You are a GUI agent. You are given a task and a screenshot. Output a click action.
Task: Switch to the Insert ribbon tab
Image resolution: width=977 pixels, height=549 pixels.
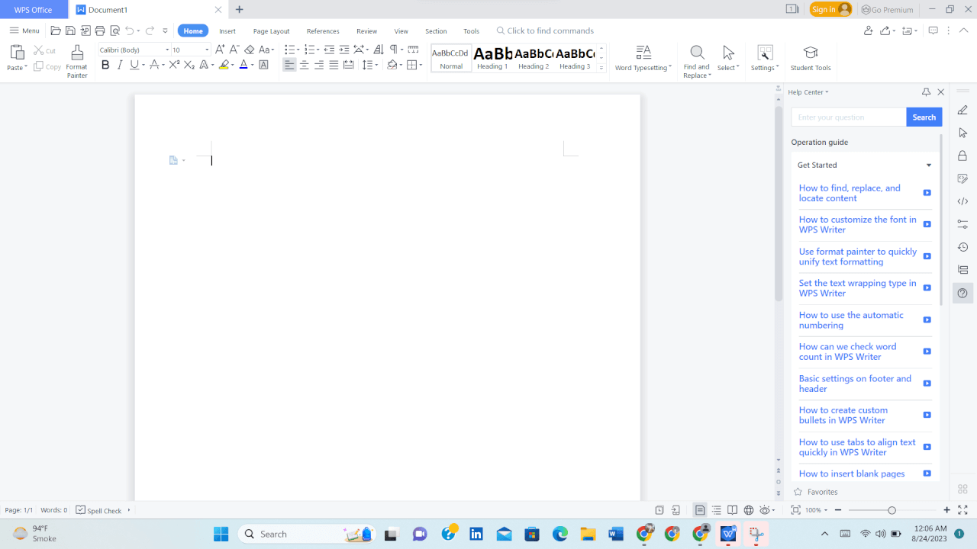click(227, 30)
